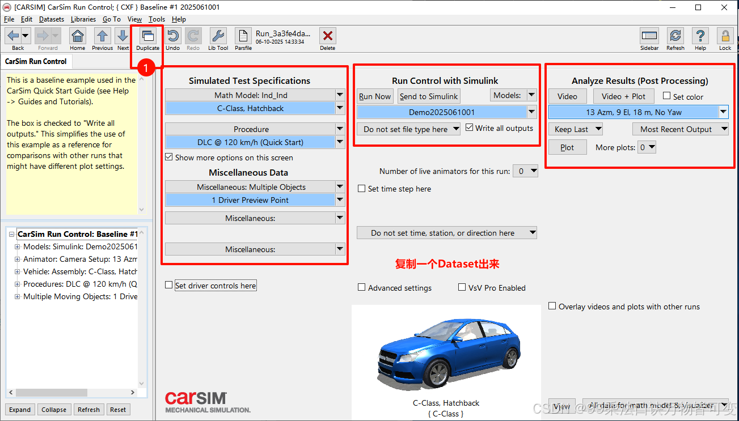
Task: Toggle the Write all outputs checkbox
Action: click(x=470, y=127)
